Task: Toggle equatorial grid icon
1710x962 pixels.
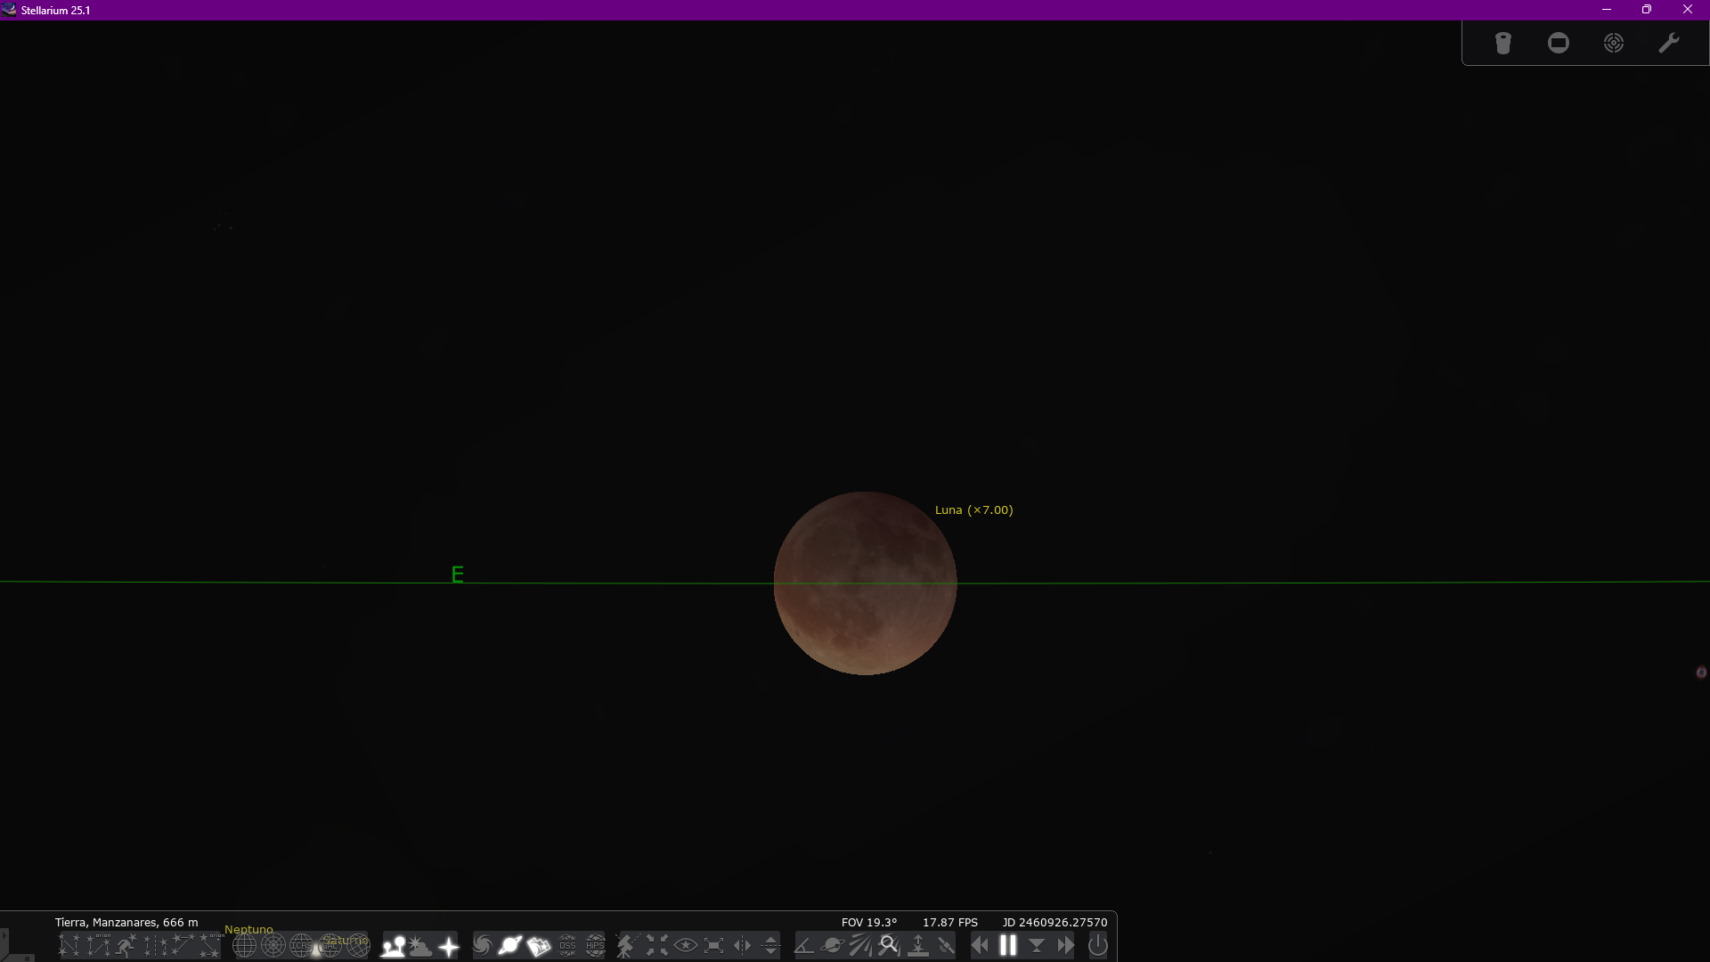Action: (244, 946)
